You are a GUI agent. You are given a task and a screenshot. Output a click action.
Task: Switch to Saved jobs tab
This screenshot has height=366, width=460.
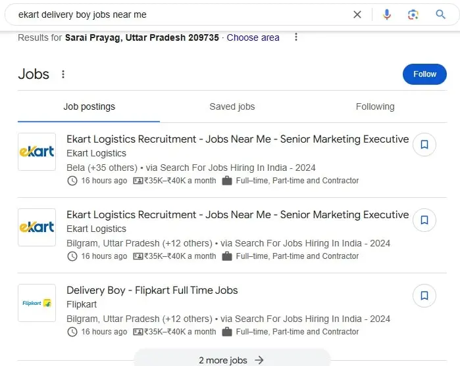[x=232, y=106]
